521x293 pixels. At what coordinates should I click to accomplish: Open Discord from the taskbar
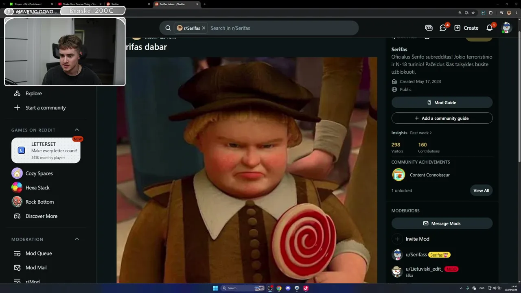tap(288, 288)
